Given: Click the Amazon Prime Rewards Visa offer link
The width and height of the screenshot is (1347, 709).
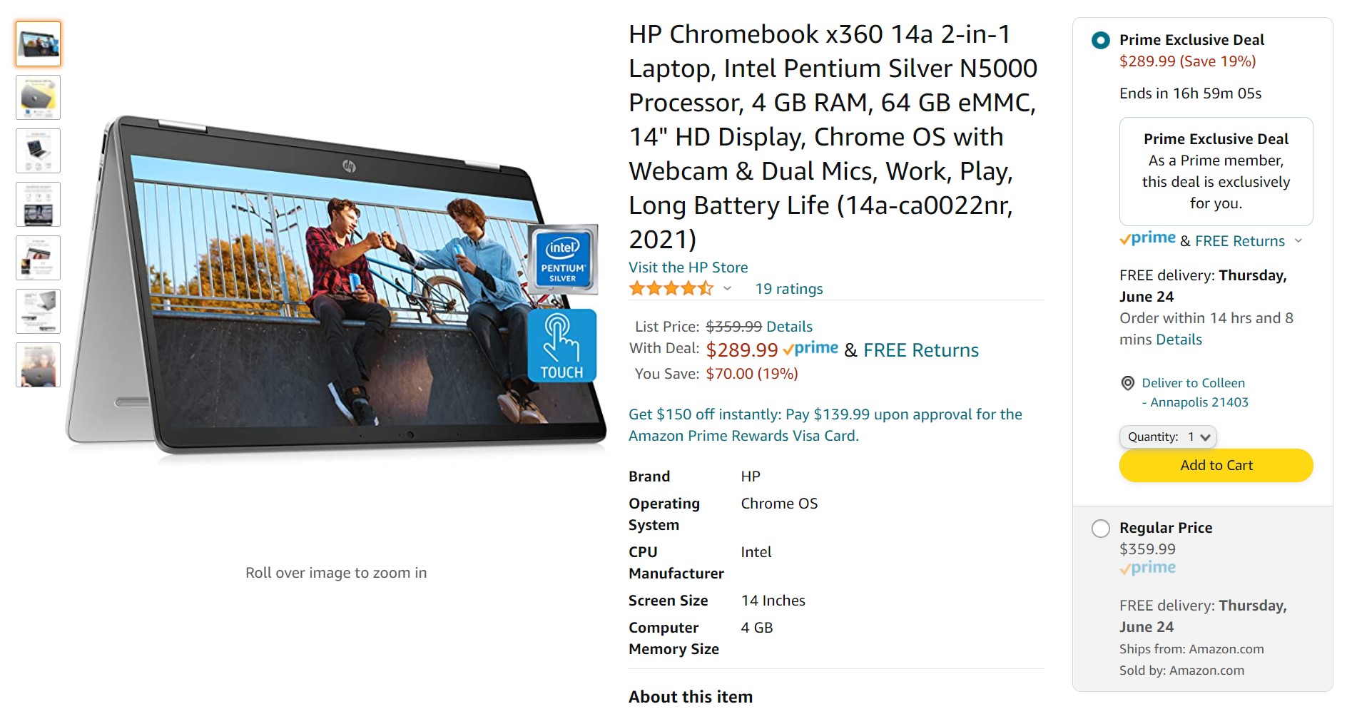Looking at the screenshot, I should click(x=825, y=425).
